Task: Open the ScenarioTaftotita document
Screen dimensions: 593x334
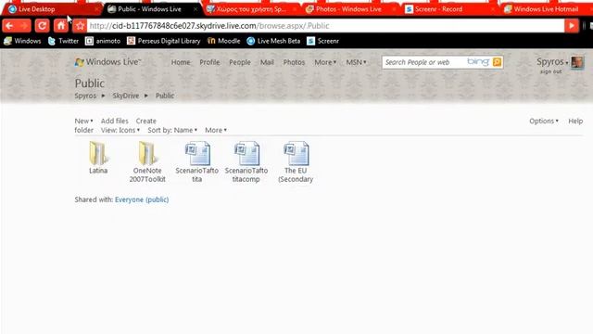Action: 197,162
